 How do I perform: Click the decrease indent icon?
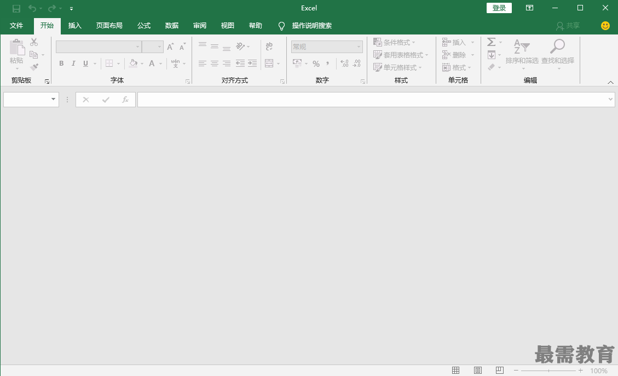tap(240, 63)
